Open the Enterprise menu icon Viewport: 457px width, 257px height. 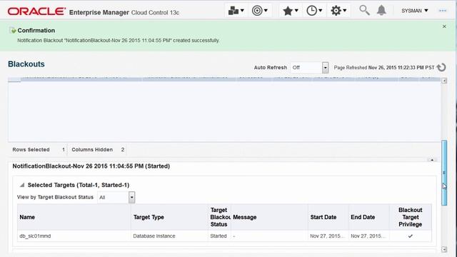pos(236,11)
